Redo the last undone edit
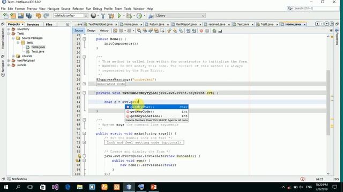This screenshot has height=192, width=343. [x=46, y=15]
